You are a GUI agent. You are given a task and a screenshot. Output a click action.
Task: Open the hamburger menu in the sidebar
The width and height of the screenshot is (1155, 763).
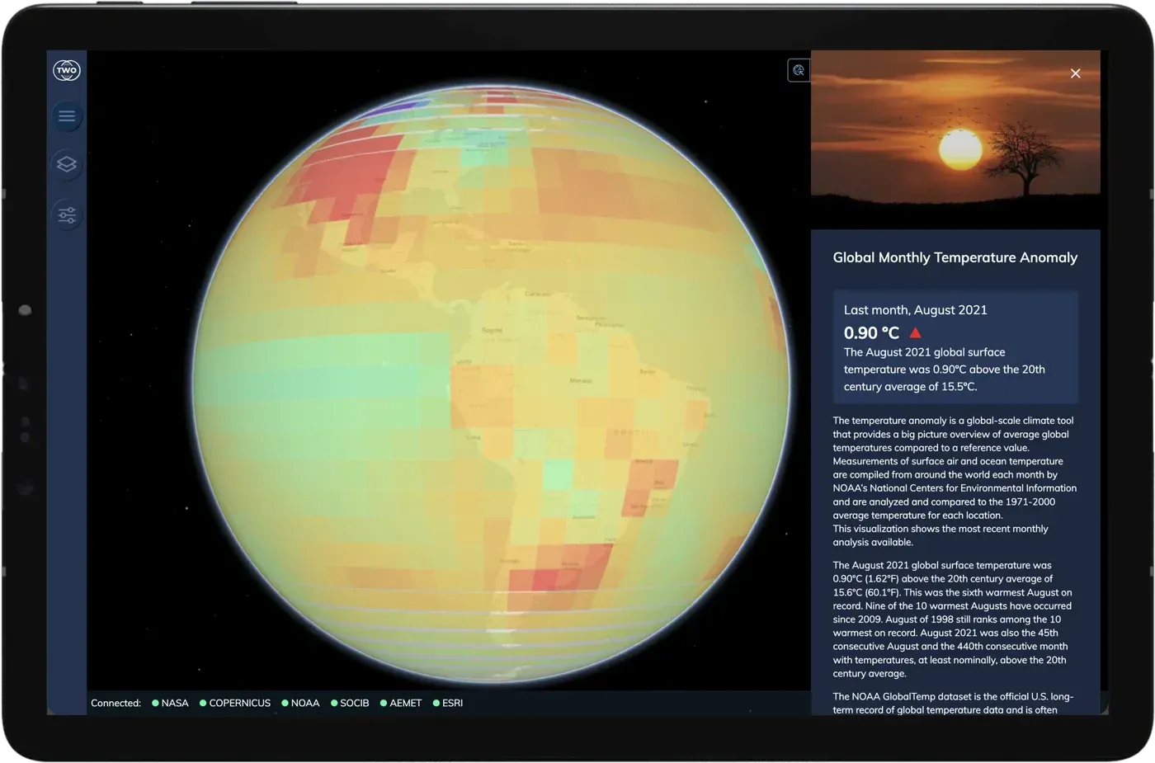click(x=67, y=116)
